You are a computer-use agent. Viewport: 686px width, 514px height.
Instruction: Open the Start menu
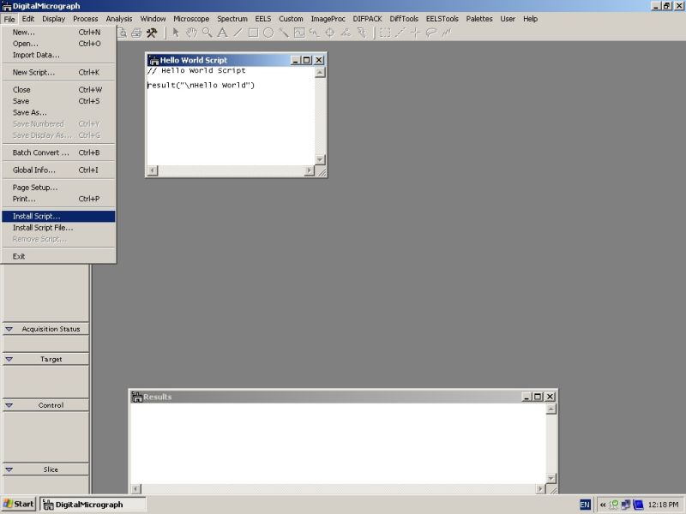pyautogui.click(x=17, y=504)
